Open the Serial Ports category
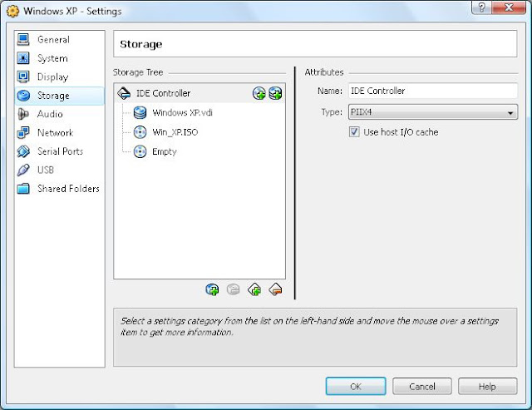 coord(60,151)
